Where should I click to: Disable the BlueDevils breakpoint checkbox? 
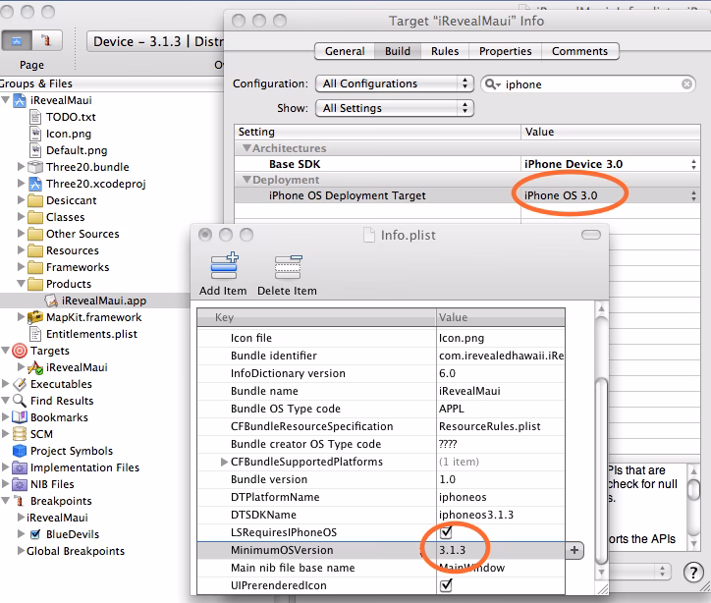pos(35,534)
